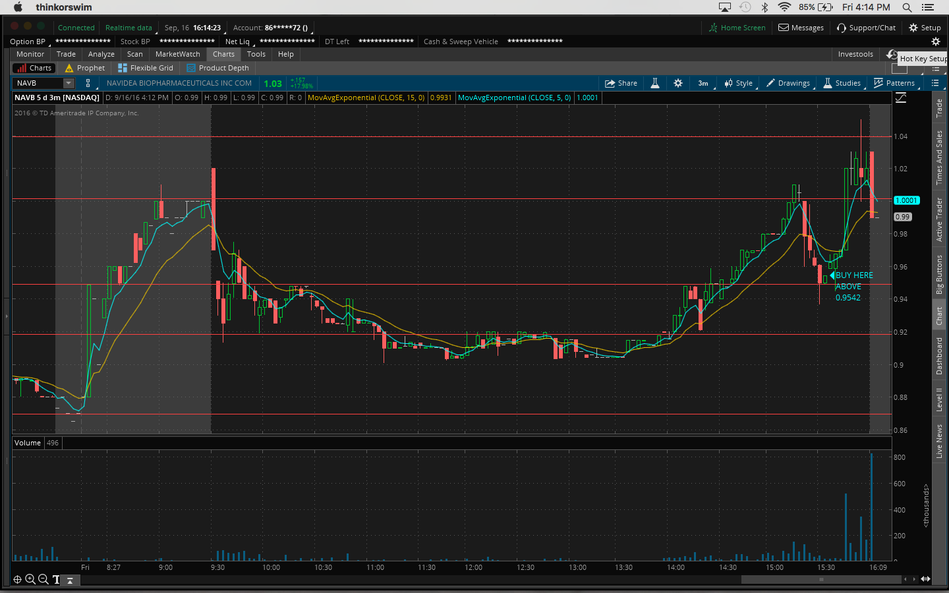Share the chart using the Share button

[621, 83]
